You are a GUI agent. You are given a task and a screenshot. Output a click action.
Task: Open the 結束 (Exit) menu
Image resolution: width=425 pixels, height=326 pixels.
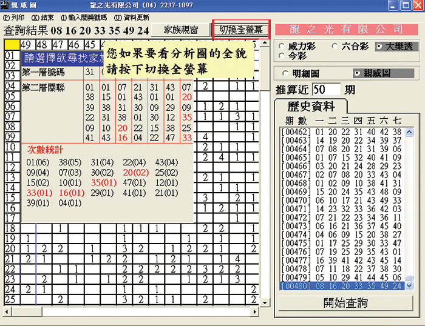[42, 18]
